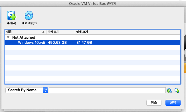Click the 31.47 GB actual size cell
Viewport: 186px width, 112px height.
[x=84, y=43]
